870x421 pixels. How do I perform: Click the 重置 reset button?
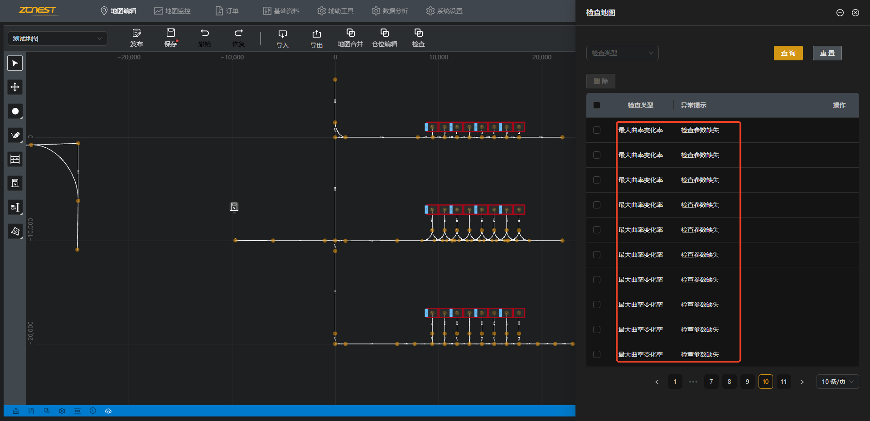click(x=827, y=53)
